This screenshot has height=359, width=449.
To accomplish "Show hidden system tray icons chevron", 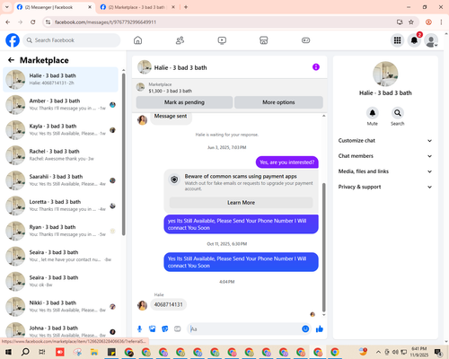I will point(378,352).
